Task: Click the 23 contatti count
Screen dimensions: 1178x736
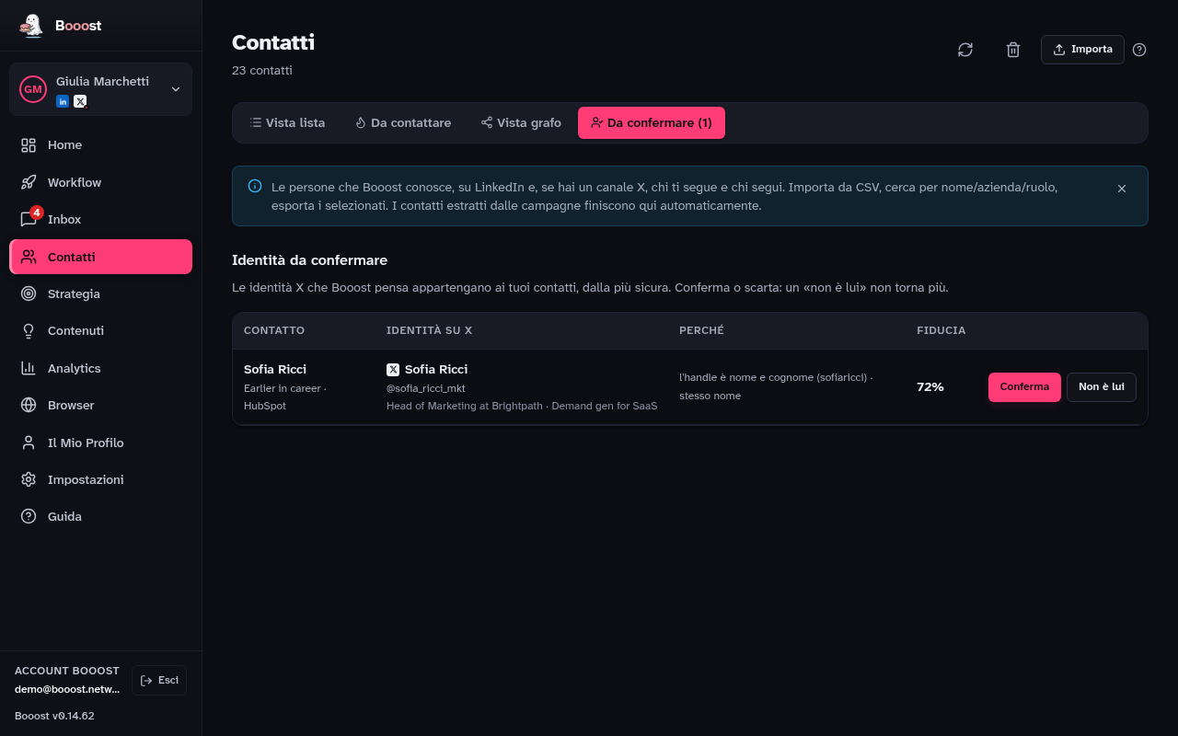Action: (x=262, y=71)
